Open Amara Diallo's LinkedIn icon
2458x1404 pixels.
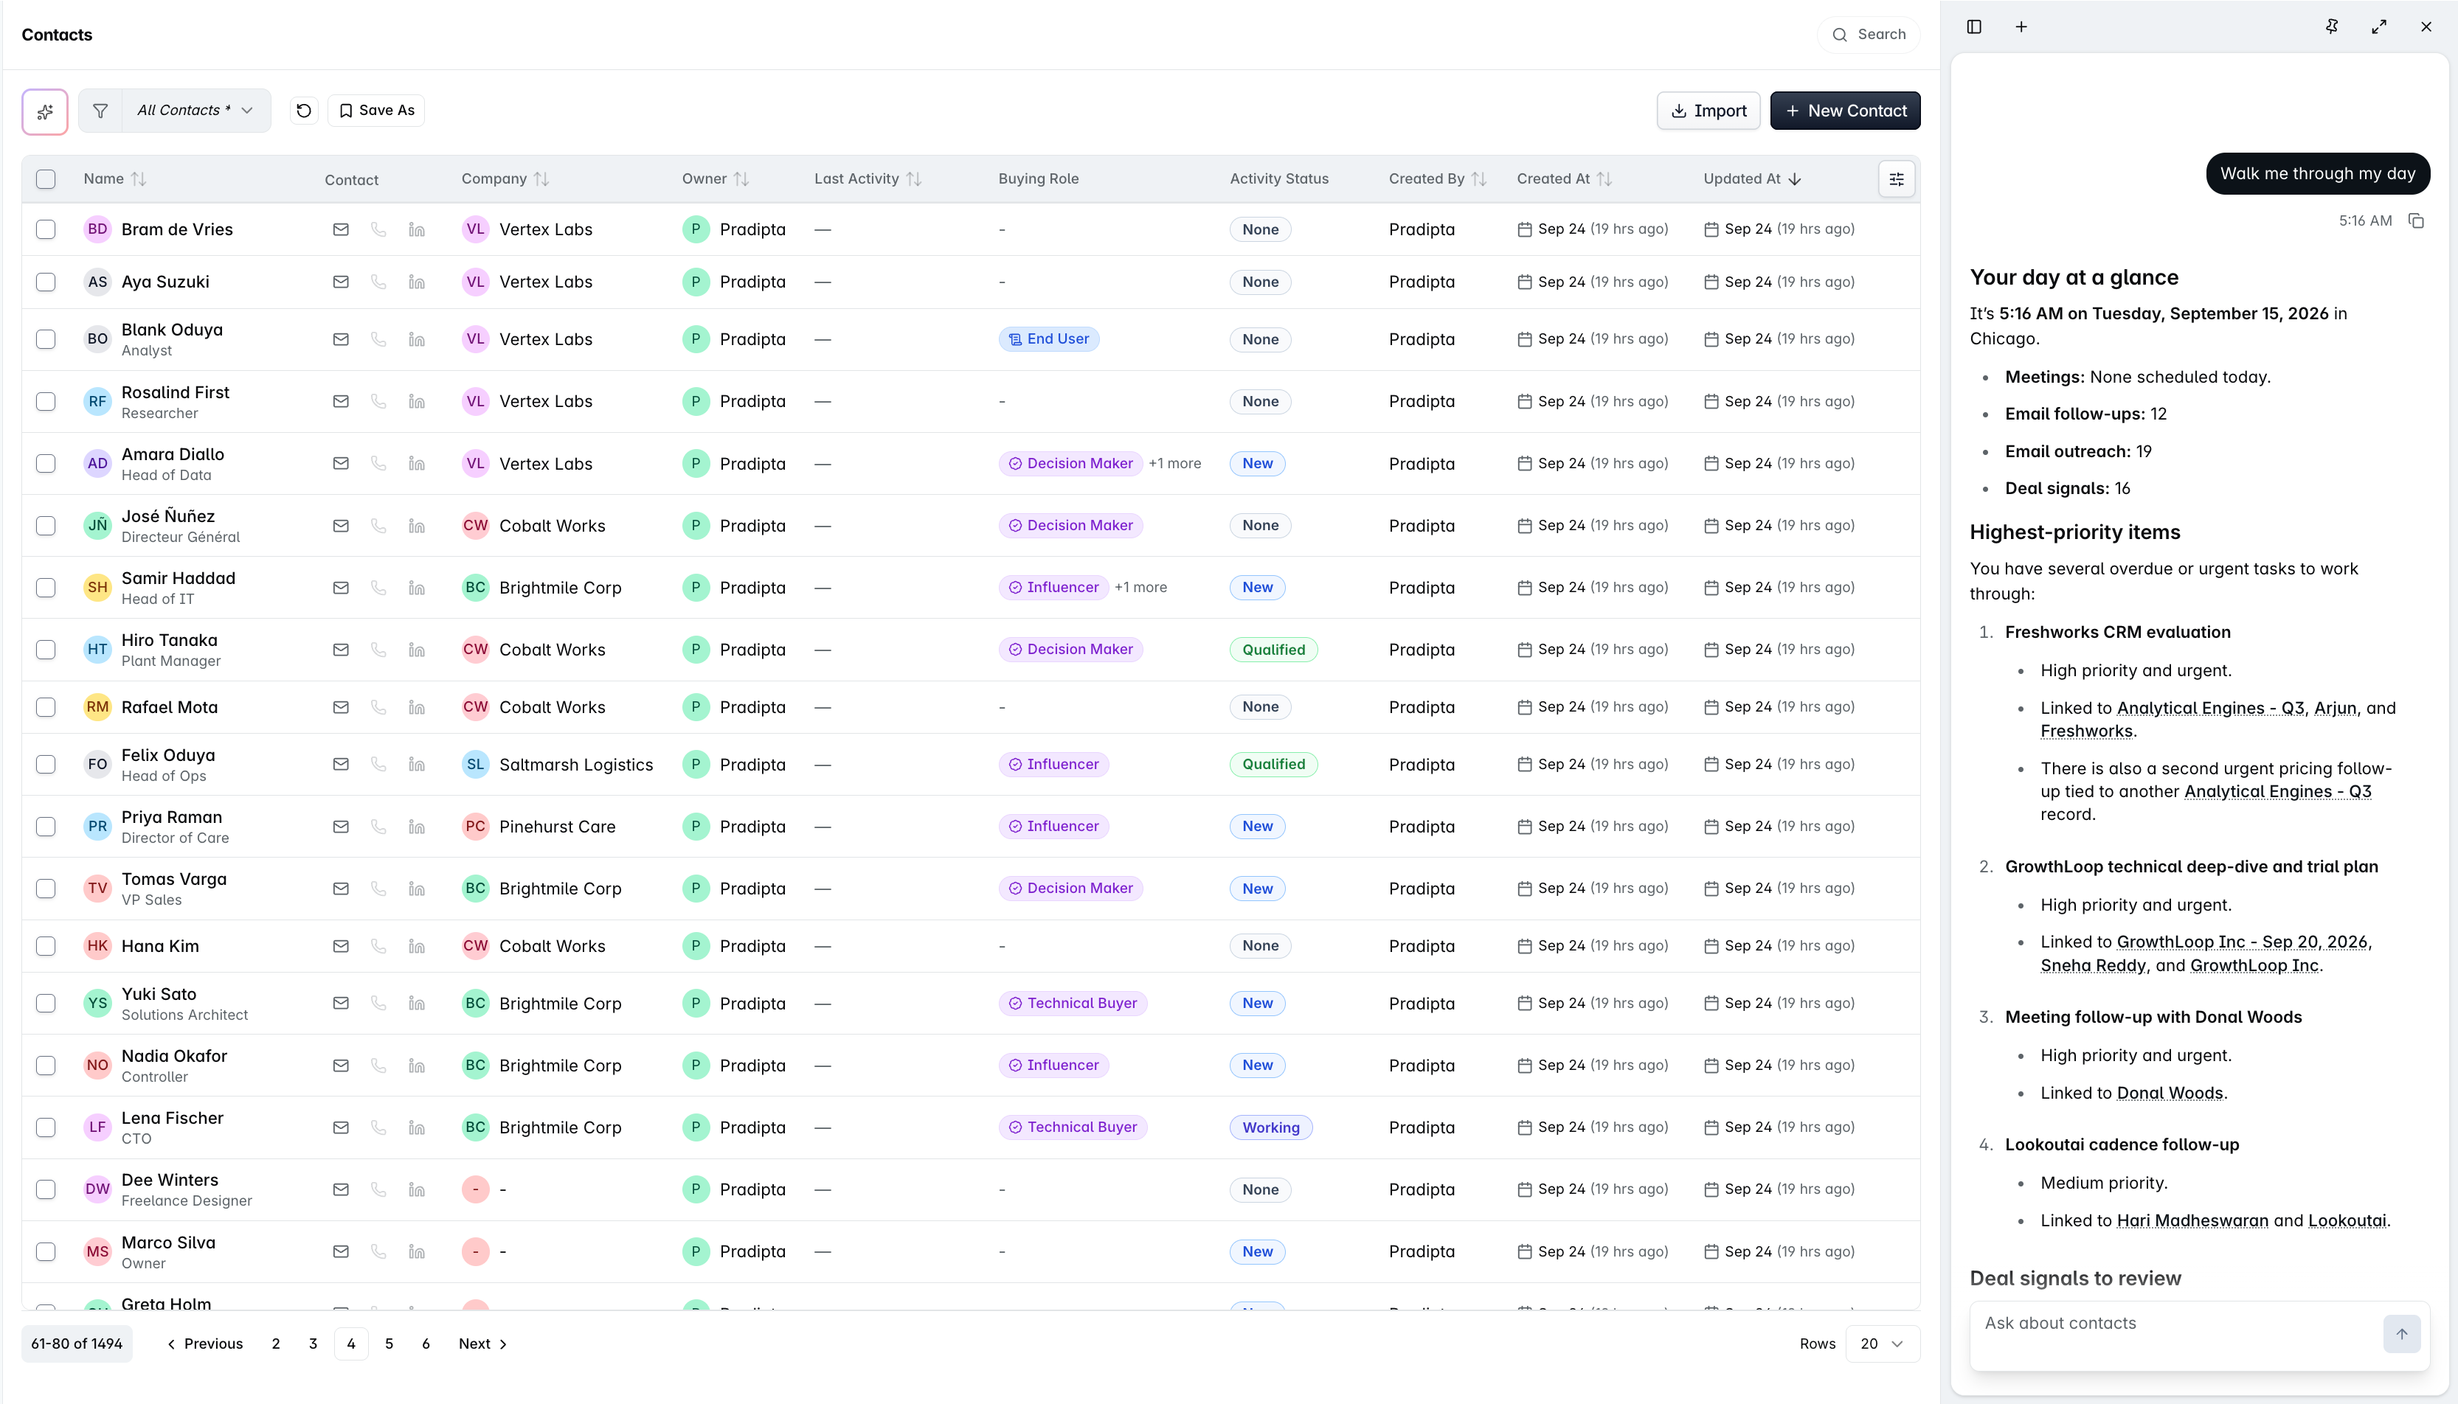pos(416,464)
